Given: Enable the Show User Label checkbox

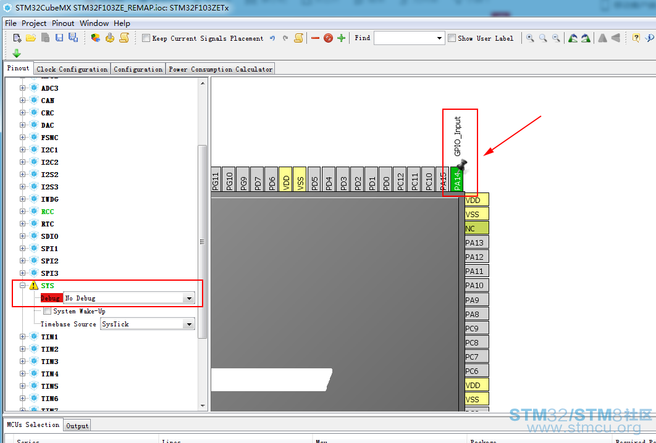Looking at the screenshot, I should click(452, 38).
